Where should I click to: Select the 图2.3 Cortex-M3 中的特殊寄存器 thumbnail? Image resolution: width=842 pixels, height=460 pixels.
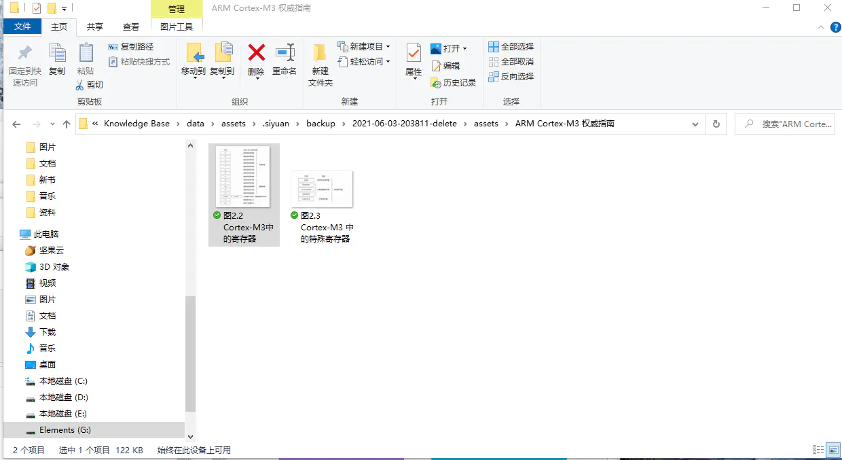tap(322, 207)
